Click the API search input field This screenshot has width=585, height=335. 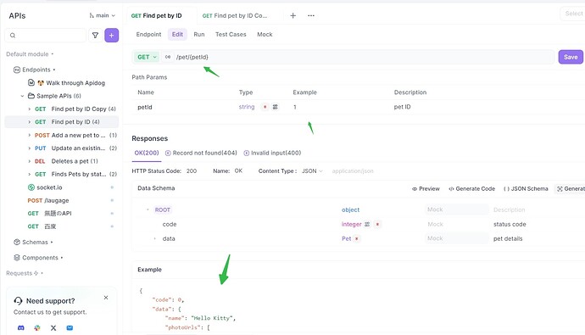(46, 36)
